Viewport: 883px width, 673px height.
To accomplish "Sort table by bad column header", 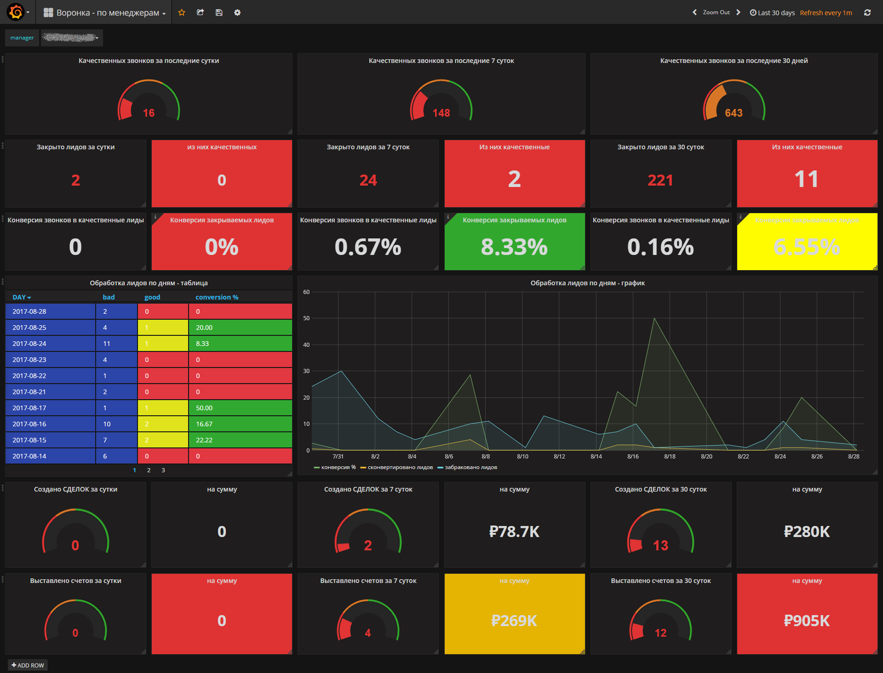I will [x=109, y=297].
